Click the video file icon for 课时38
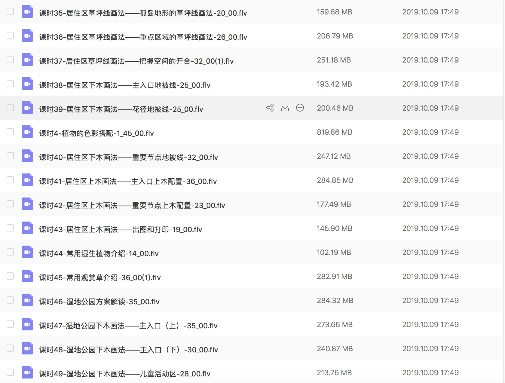This screenshot has height=383, width=505. [27, 84]
